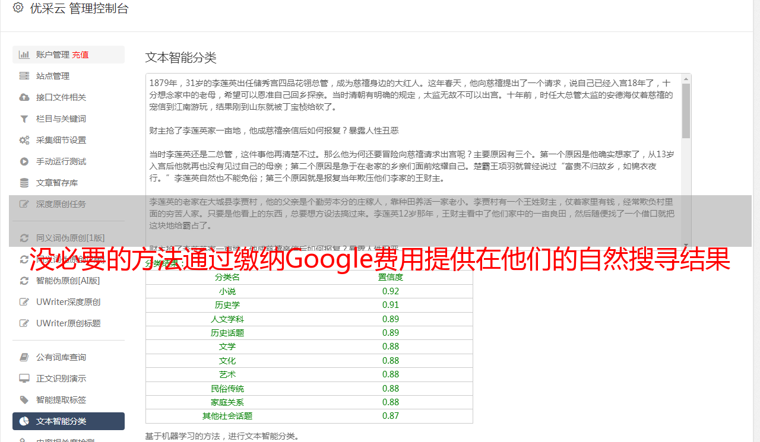Click the 优采云 管理控制台 title
This screenshot has height=442, width=760.
(79, 8)
